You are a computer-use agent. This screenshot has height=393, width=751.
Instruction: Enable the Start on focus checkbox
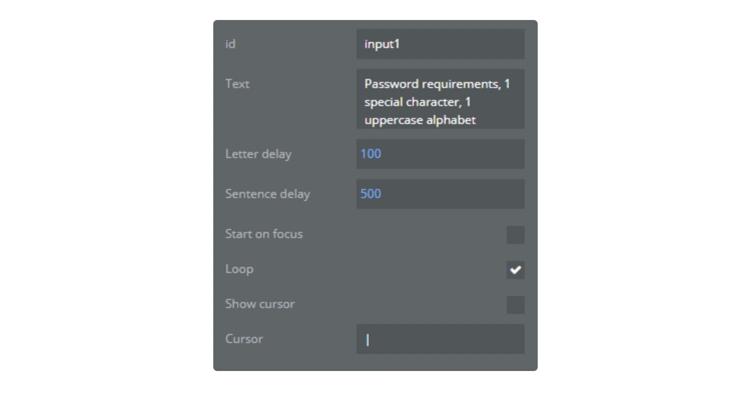pyautogui.click(x=515, y=234)
